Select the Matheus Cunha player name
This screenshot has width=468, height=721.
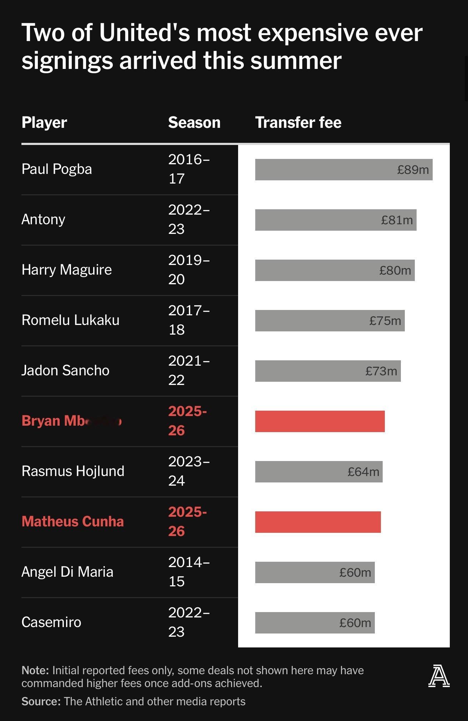pyautogui.click(x=72, y=521)
